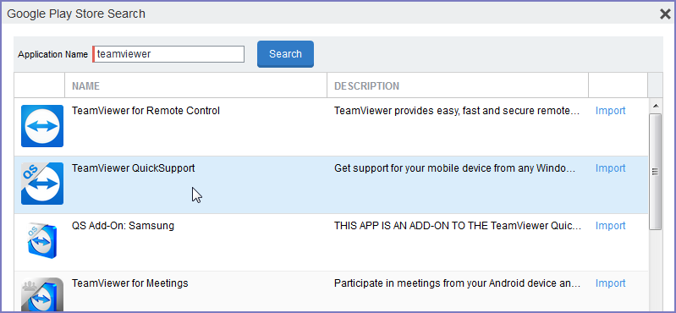Select the TeamViewer QuickSupport name text
Viewport: 676px width, 313px height.
pyautogui.click(x=133, y=168)
